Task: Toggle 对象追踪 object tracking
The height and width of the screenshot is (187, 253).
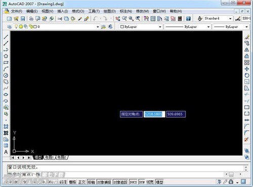Action: click(120, 182)
